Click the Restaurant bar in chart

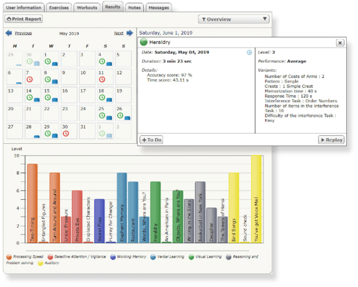[x=133, y=212]
